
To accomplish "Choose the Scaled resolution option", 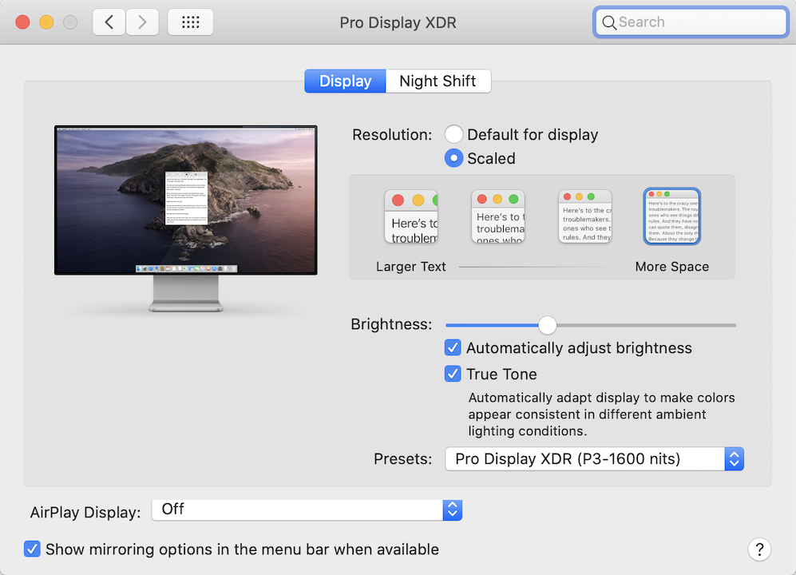I will click(x=453, y=158).
